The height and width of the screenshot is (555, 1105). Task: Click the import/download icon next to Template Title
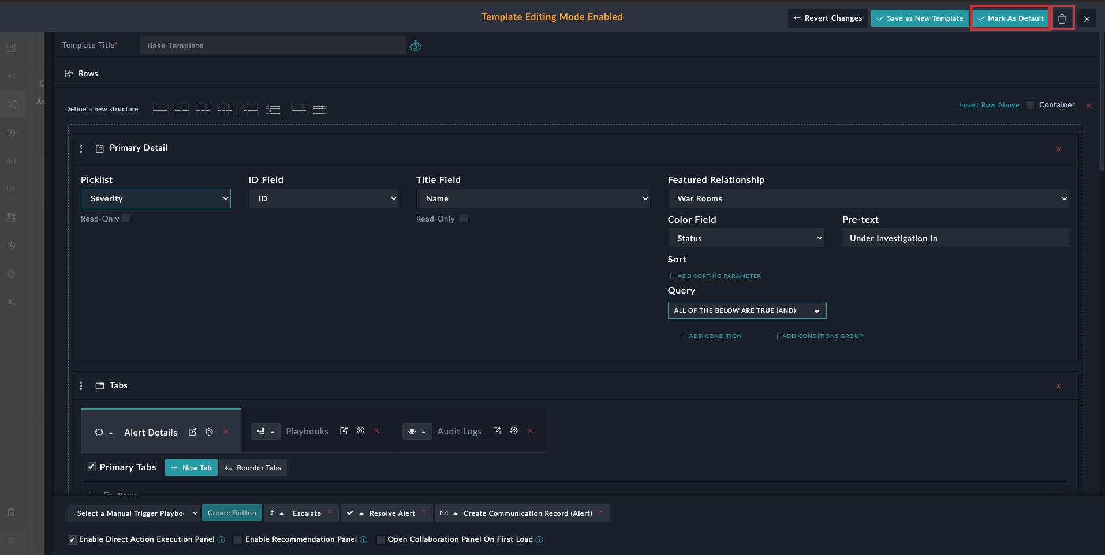coord(416,46)
